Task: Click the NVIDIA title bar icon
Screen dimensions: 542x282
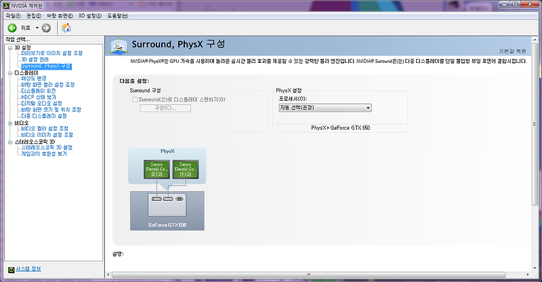Action: click(x=6, y=5)
